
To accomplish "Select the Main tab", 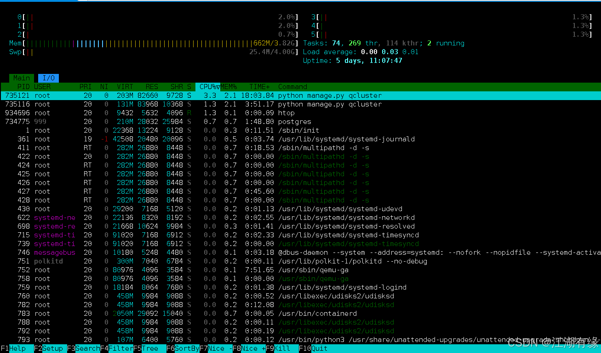I will [x=22, y=78].
